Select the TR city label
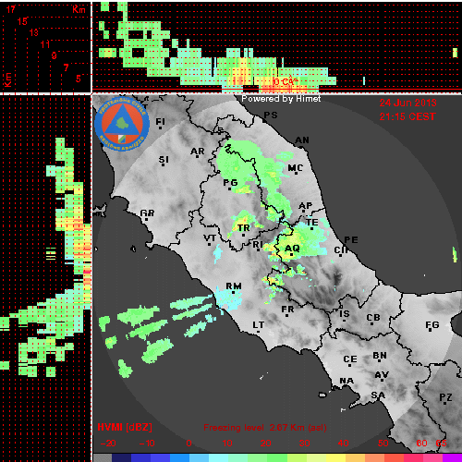462x462 pixels. coord(244,228)
